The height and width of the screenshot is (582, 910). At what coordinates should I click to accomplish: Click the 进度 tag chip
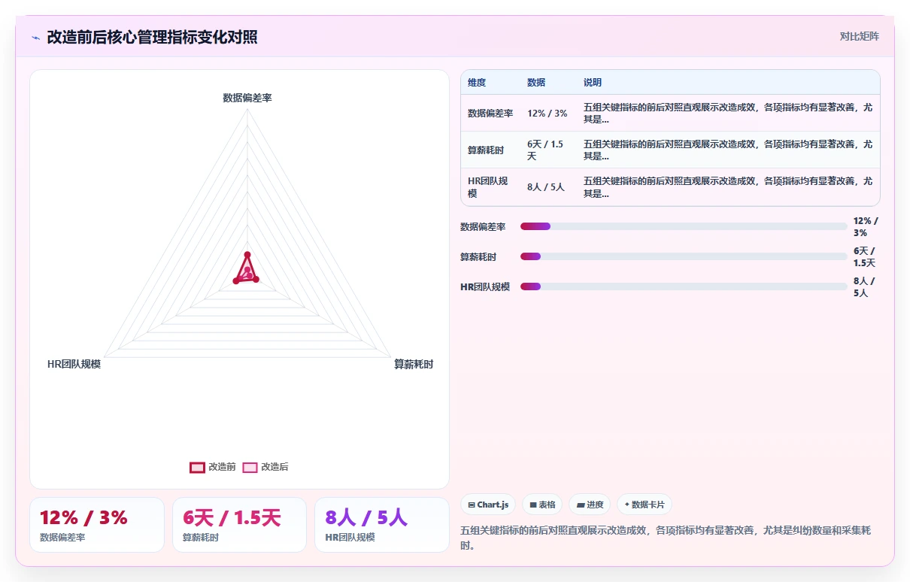(x=590, y=505)
